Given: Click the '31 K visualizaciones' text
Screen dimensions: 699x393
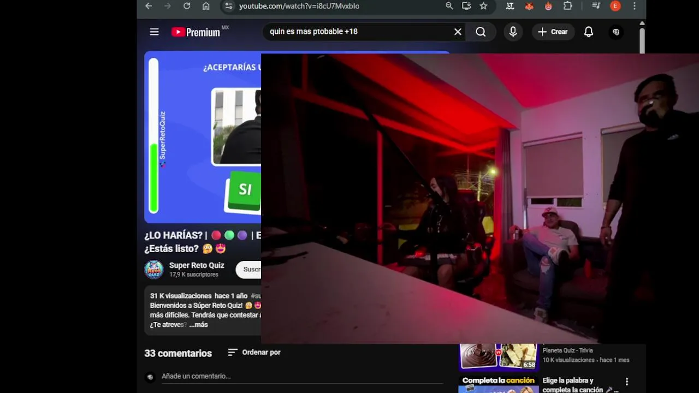Looking at the screenshot, I should pos(181,296).
